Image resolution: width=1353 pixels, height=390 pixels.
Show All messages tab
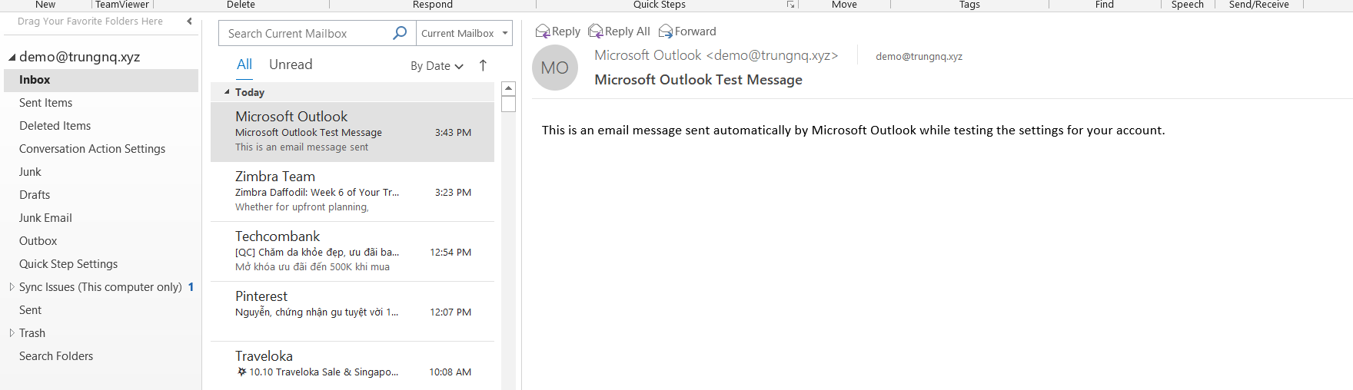[x=244, y=64]
